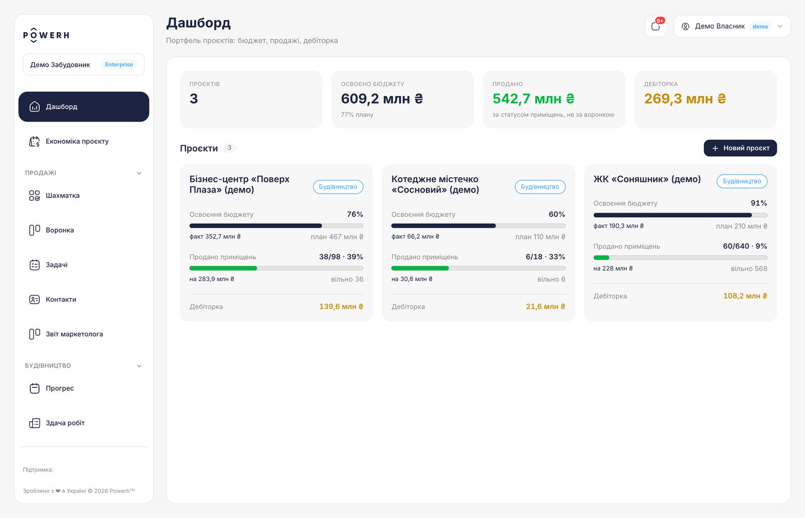Screen dimensions: 805x518
Task: Click the Enterprise plan badge
Action: click(119, 64)
